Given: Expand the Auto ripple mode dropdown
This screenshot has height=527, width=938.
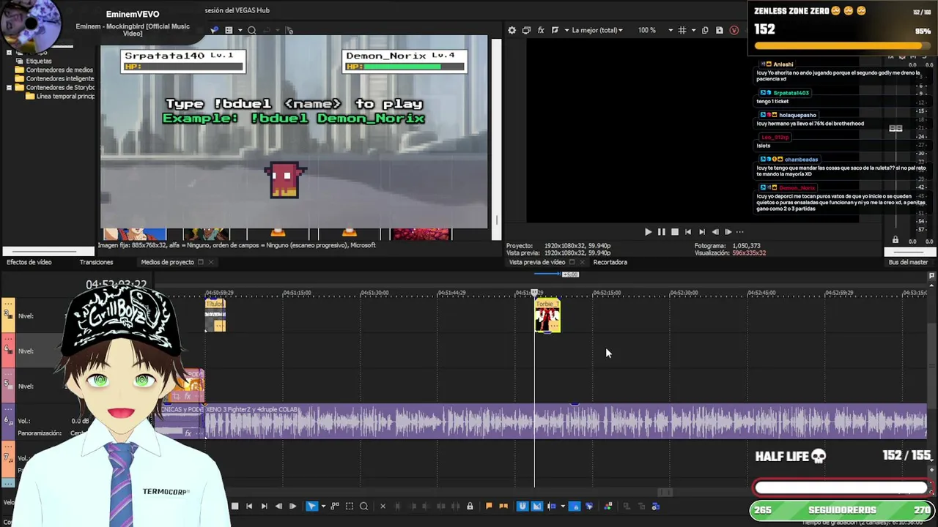Looking at the screenshot, I should coord(563,506).
